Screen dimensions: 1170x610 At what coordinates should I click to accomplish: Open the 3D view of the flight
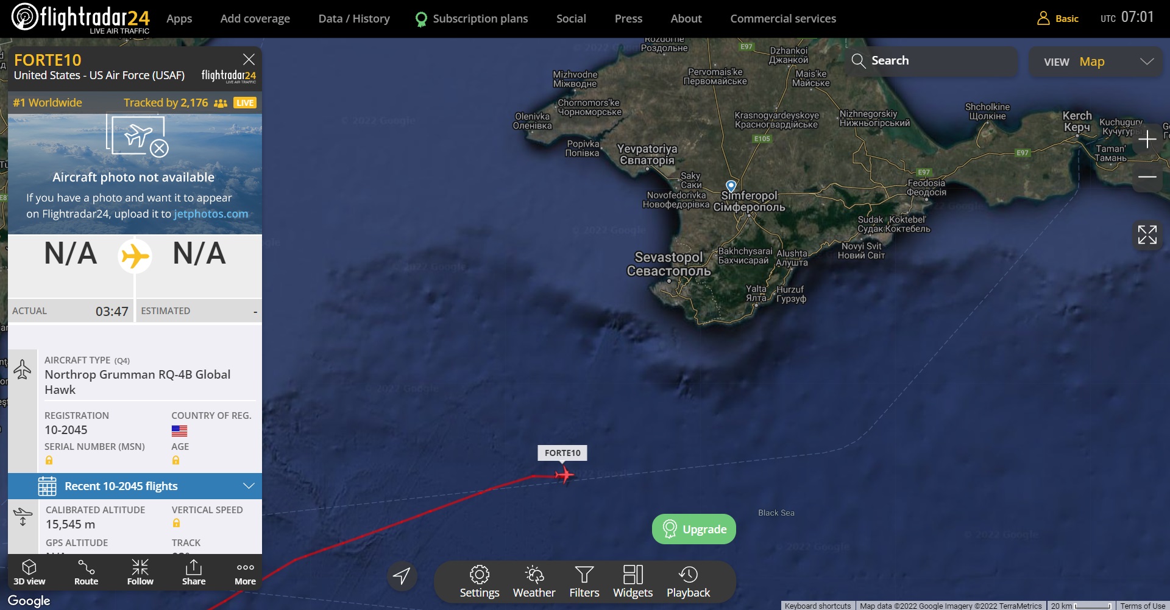pos(29,572)
